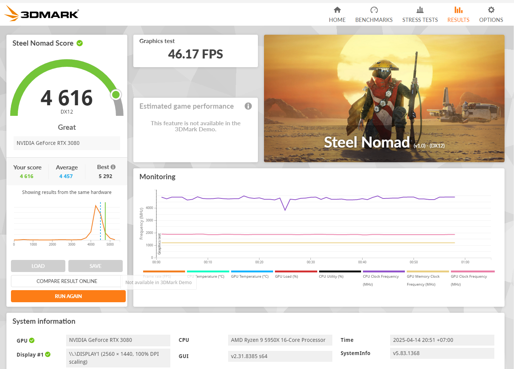
Task: Click the large 4 616 score in the gauge
Action: pos(67,98)
